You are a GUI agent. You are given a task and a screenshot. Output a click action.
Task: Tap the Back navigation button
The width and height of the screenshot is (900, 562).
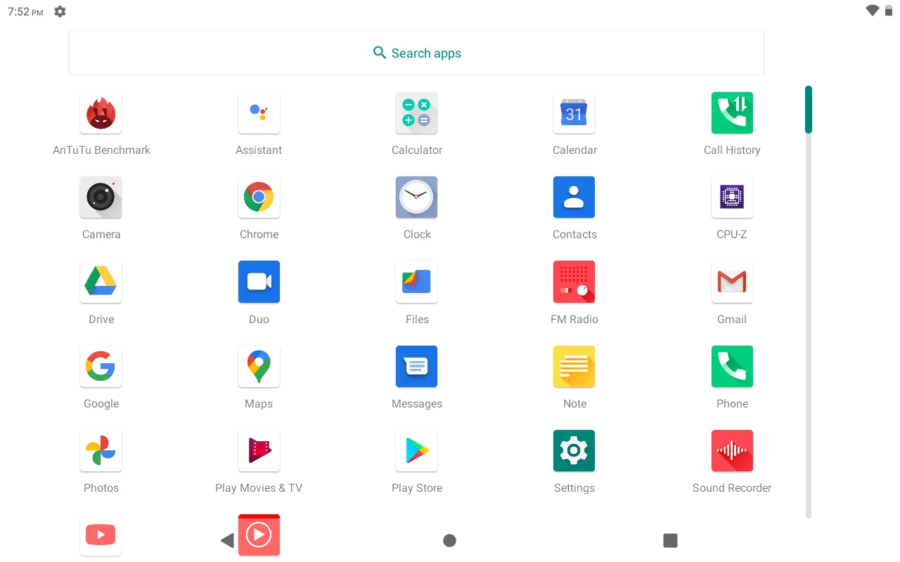(x=227, y=540)
